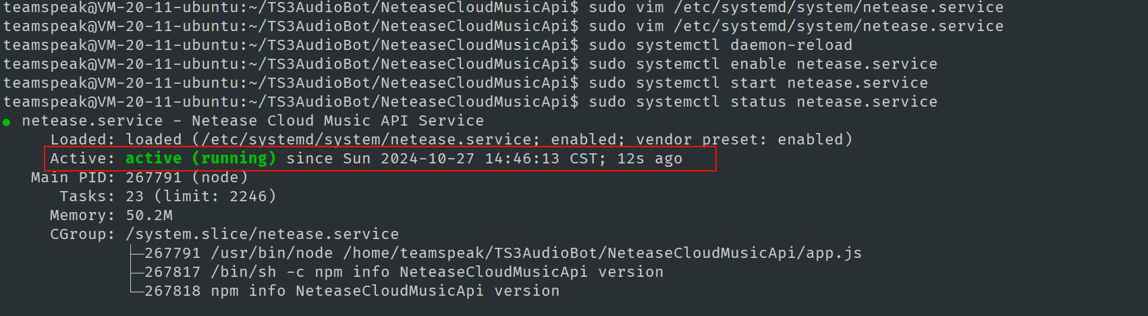
Task: Click CGroup path /system.slice/netease.service
Action: pos(262,234)
